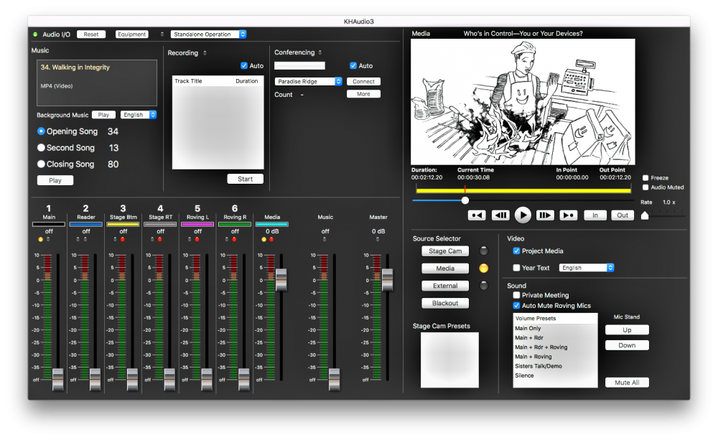Click the Stage Cam source indicator light
The image size is (718, 440).
(484, 251)
